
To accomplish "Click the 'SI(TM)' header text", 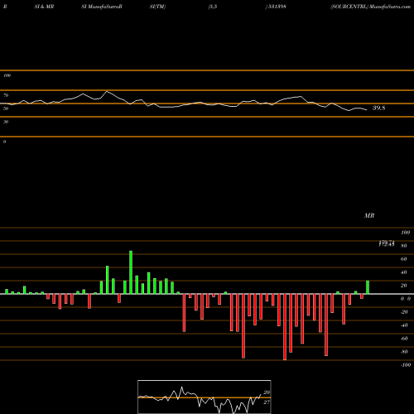I will pyautogui.click(x=157, y=7).
